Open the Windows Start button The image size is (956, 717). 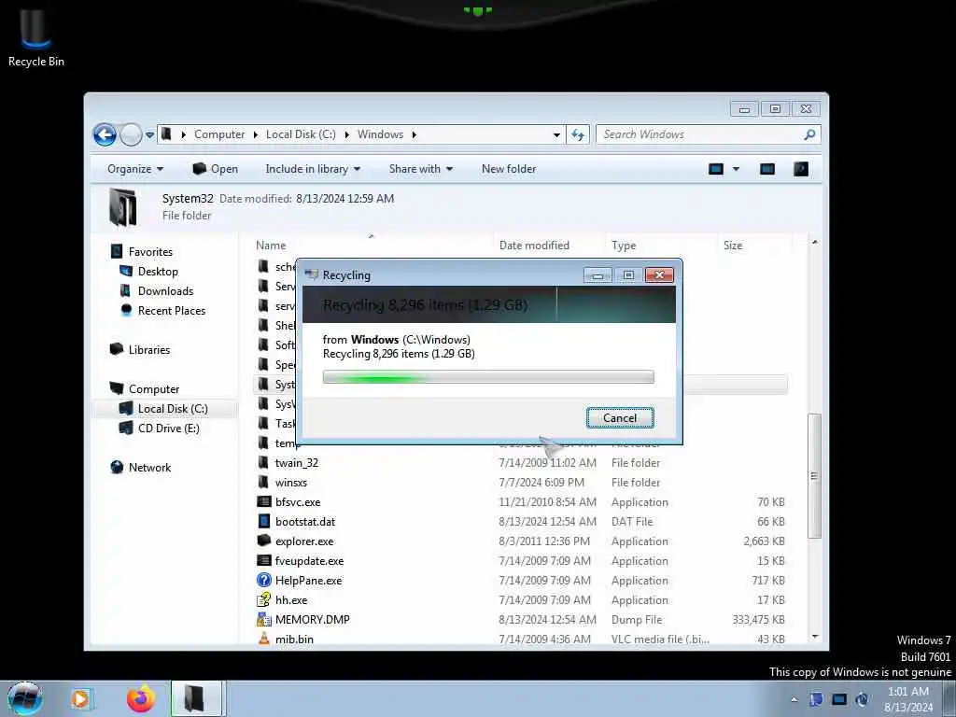coord(24,698)
